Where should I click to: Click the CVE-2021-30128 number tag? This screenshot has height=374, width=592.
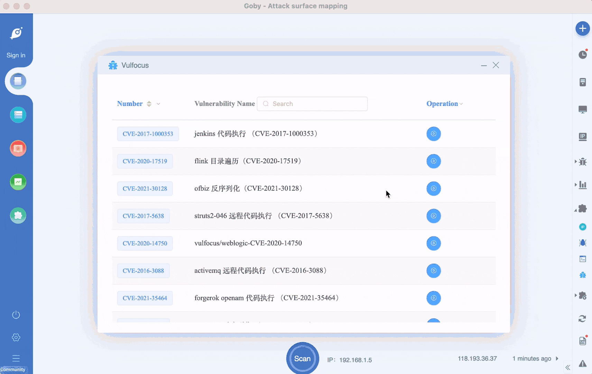145,189
